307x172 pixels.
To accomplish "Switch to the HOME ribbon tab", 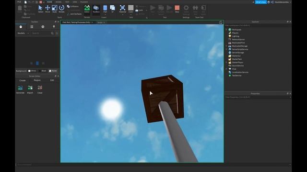I will coord(49,2).
